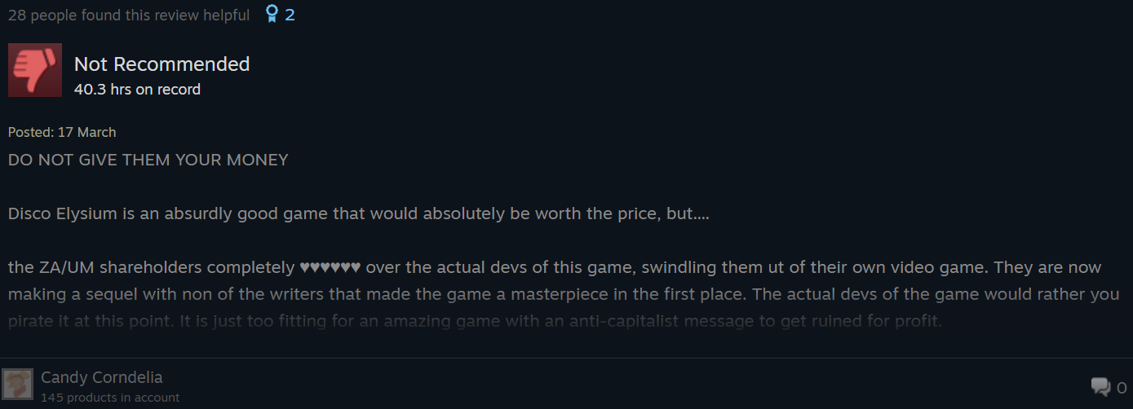The height and width of the screenshot is (409, 1133).
Task: Click the "Posted: 17 March" date
Action: pos(62,132)
